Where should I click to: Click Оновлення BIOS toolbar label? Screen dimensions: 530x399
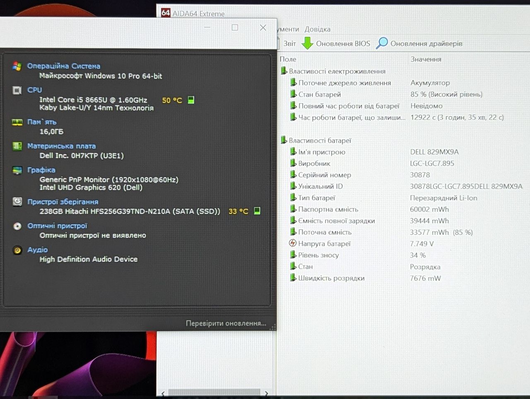pos(343,44)
